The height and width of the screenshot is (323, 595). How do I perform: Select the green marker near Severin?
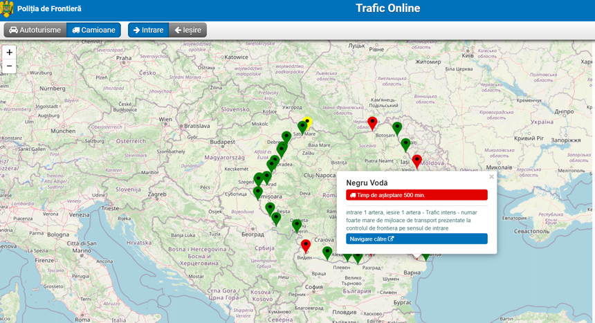click(x=297, y=225)
